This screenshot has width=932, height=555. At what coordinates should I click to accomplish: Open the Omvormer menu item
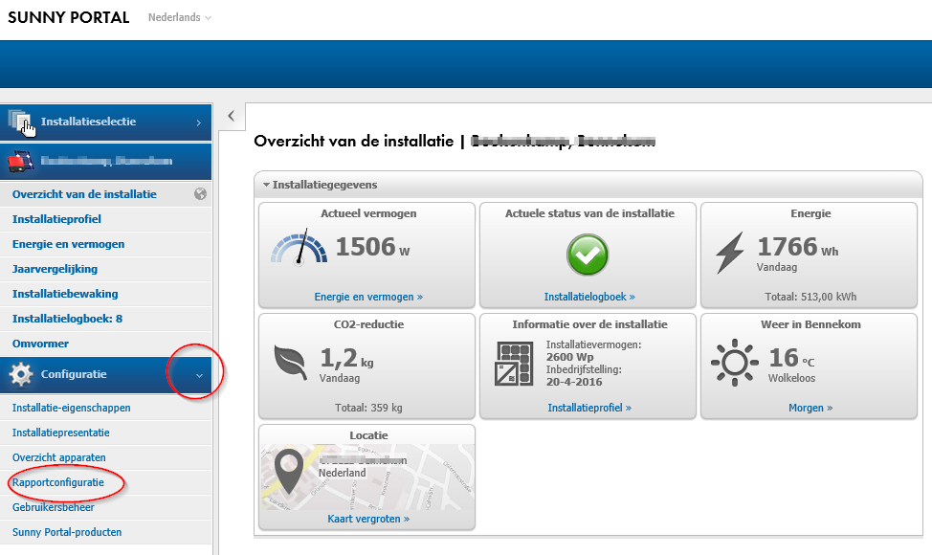(x=40, y=343)
